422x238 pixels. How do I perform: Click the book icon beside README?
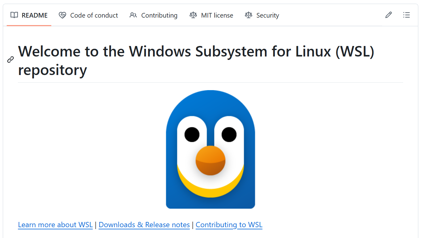[x=14, y=15]
